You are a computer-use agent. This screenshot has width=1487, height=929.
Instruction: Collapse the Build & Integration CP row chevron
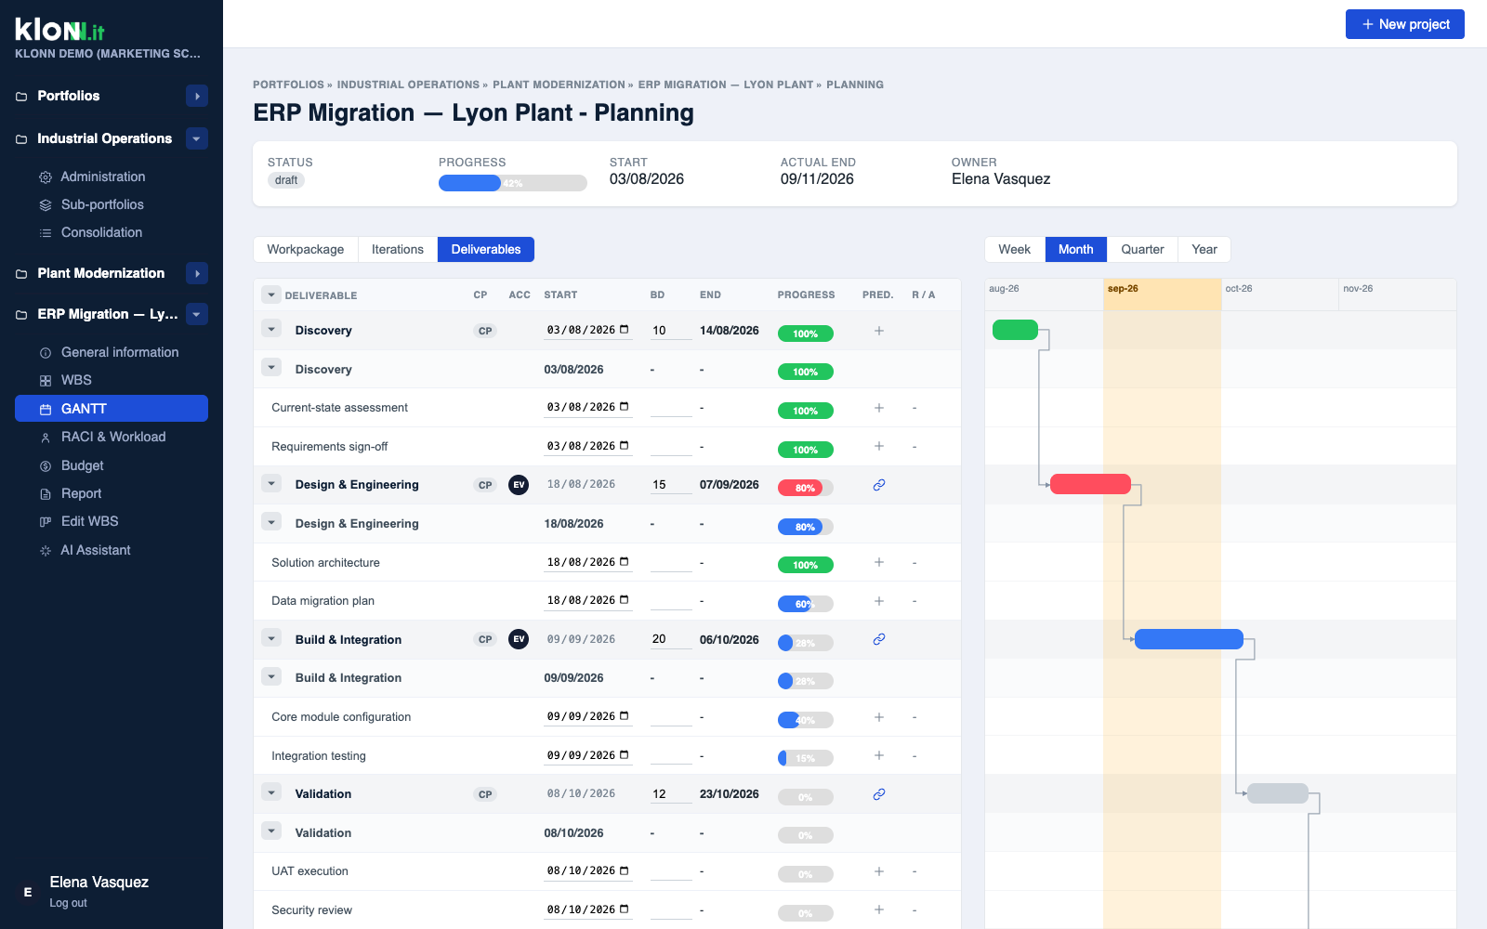coord(271,638)
